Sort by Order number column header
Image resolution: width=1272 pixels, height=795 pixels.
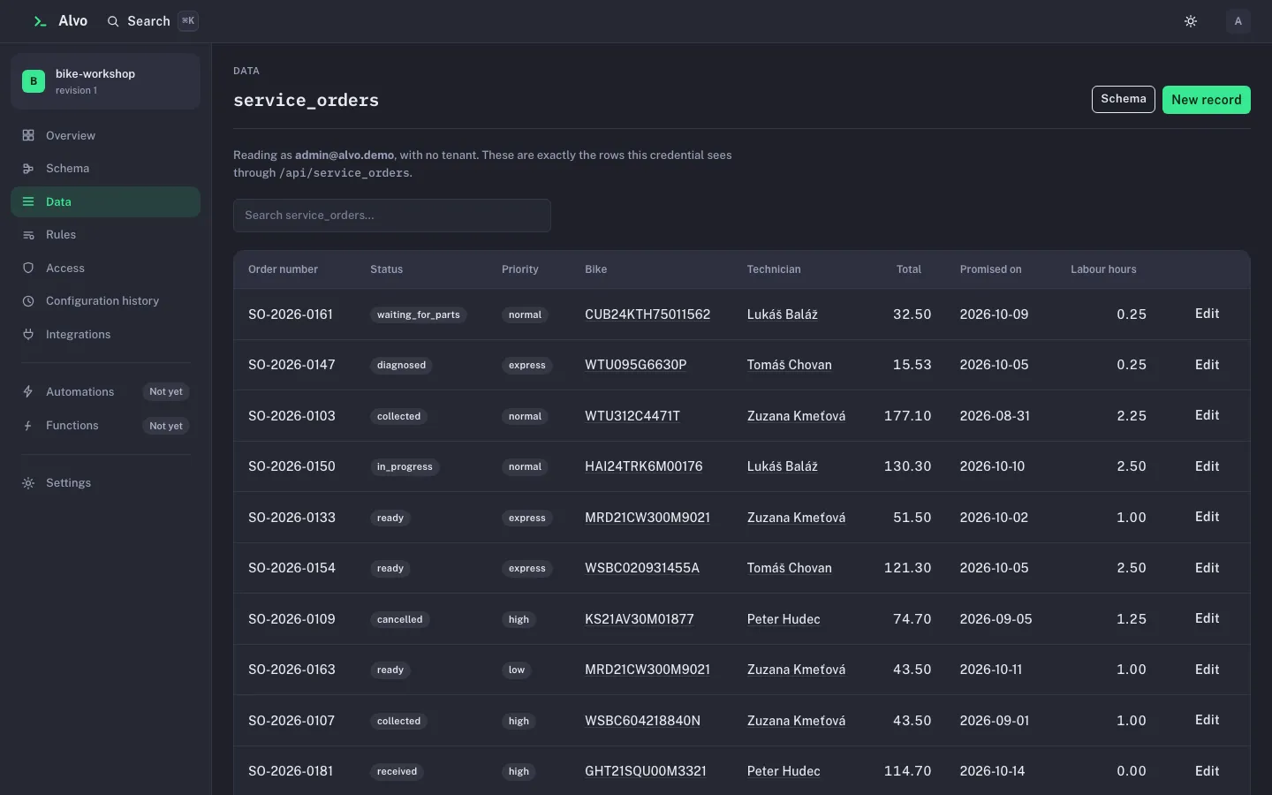(283, 269)
